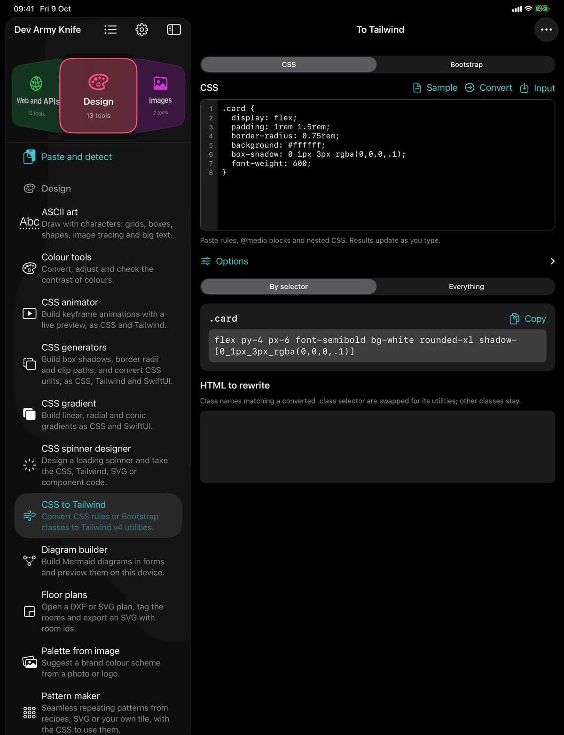
Task: Click the Tailwind output classes box
Action: click(377, 346)
